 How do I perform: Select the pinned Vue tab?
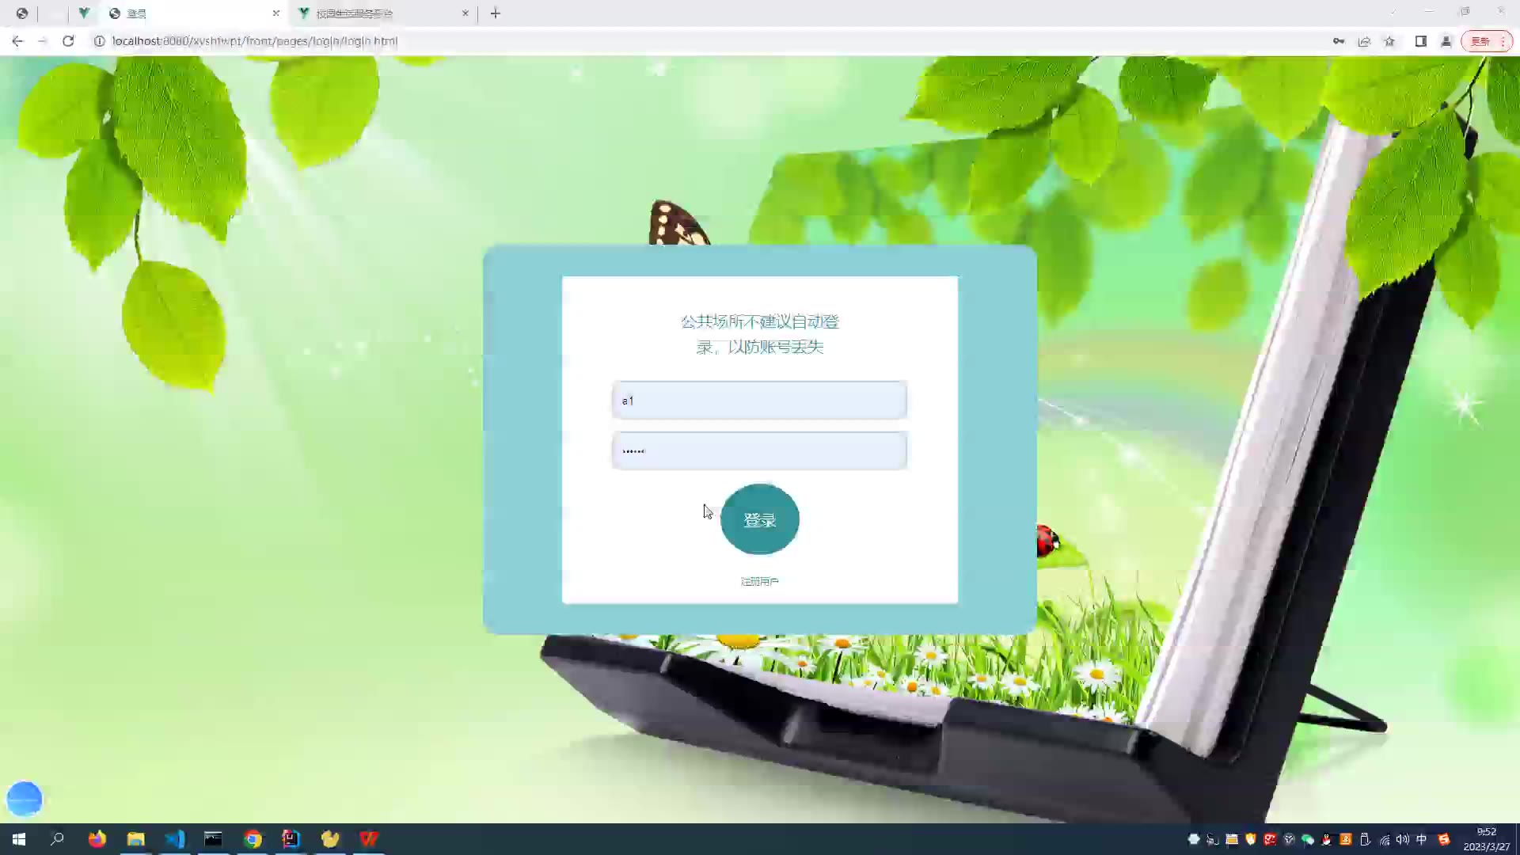click(84, 13)
